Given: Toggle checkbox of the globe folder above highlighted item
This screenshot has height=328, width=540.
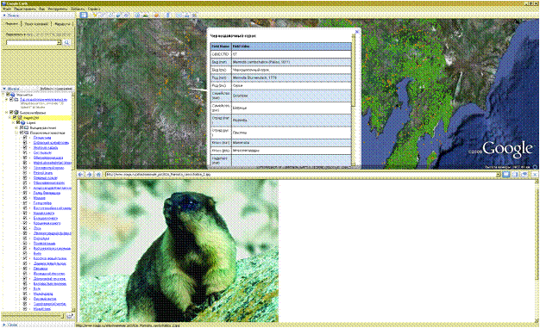Looking at the screenshot, I should (11, 113).
